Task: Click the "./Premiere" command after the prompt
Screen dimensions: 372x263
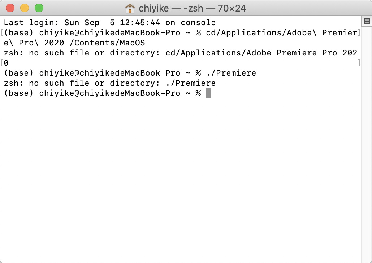Action: click(231, 73)
